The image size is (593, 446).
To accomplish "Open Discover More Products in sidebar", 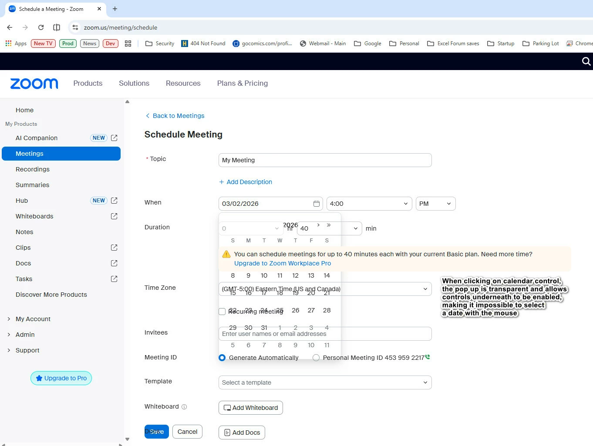I will point(51,295).
